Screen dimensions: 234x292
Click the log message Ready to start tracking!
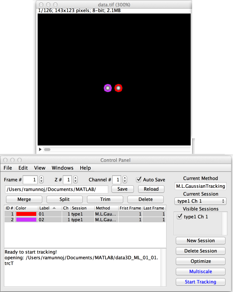click(x=31, y=252)
